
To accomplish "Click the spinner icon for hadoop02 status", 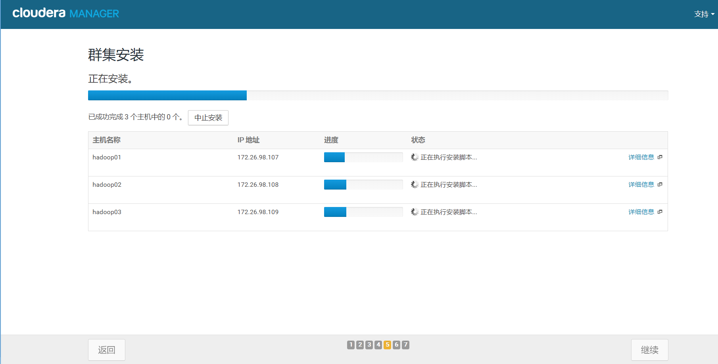I will [x=415, y=185].
